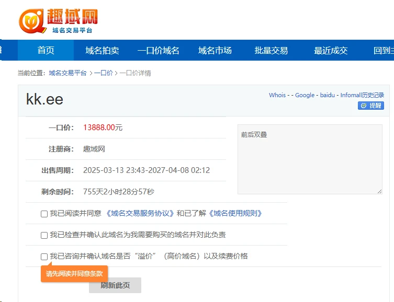This screenshot has width=394, height=302.
Task: Open the 《域名使用规则》 link
Action: (x=235, y=213)
